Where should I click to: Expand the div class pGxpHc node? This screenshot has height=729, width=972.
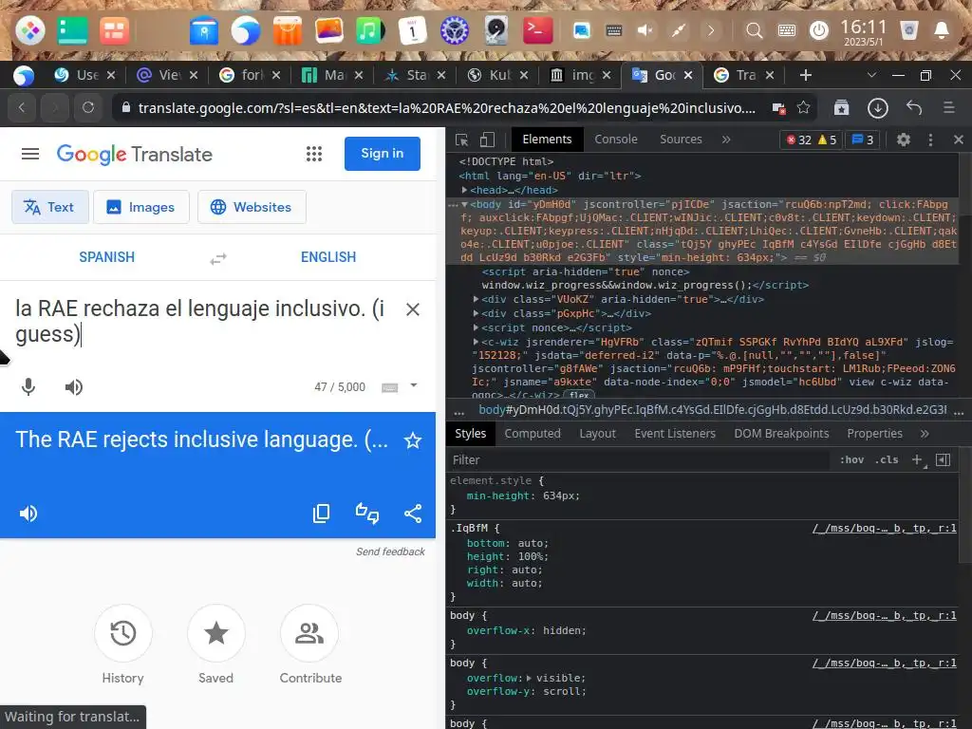point(477,313)
